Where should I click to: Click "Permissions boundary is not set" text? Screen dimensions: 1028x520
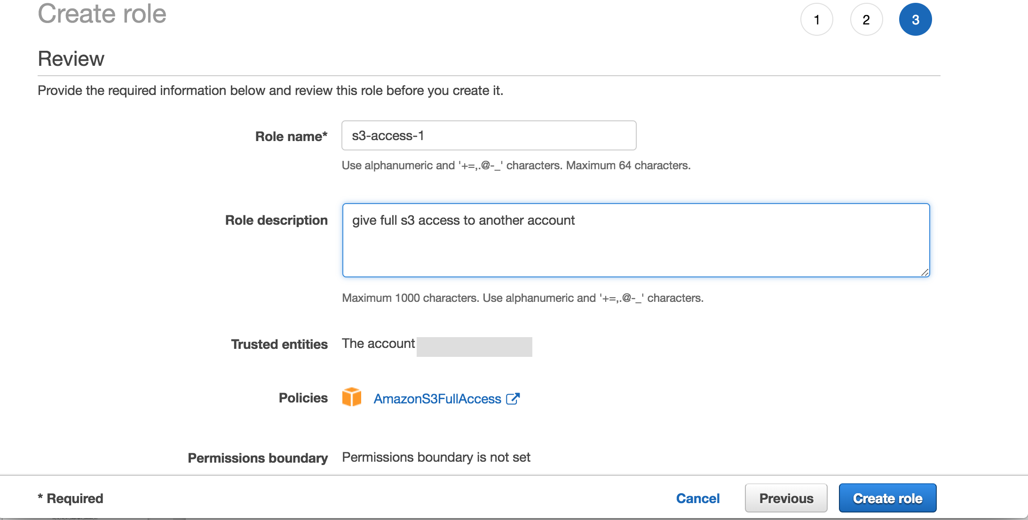click(x=436, y=457)
